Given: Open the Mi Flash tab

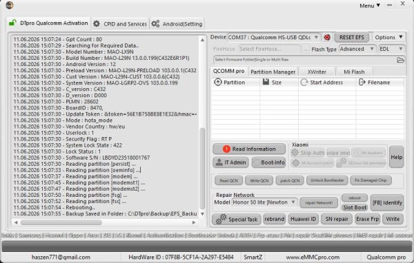Looking at the screenshot, I should click(x=354, y=72).
